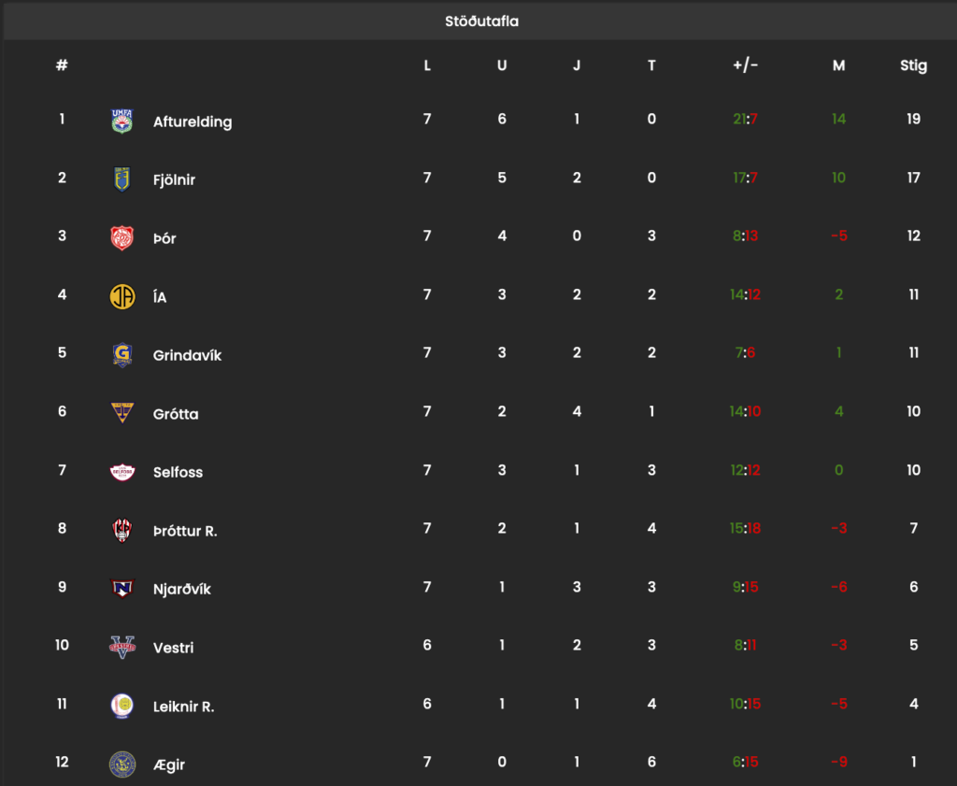Open the Fjölnir team name link
Screen dimensions: 957x786
pyautogui.click(x=174, y=180)
